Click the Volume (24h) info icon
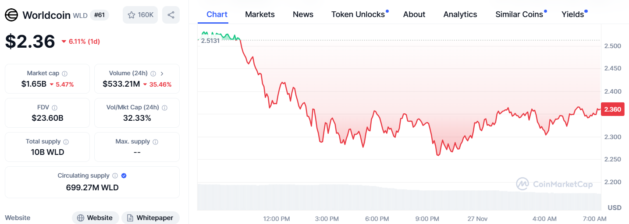The height and width of the screenshot is (224, 629). coord(153,73)
